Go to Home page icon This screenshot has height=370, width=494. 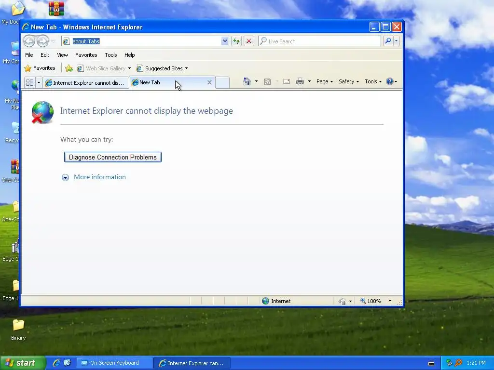pyautogui.click(x=247, y=81)
